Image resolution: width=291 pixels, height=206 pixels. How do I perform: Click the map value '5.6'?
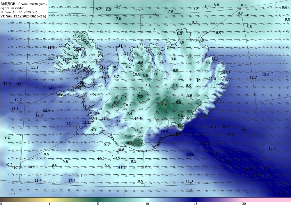point(180,116)
